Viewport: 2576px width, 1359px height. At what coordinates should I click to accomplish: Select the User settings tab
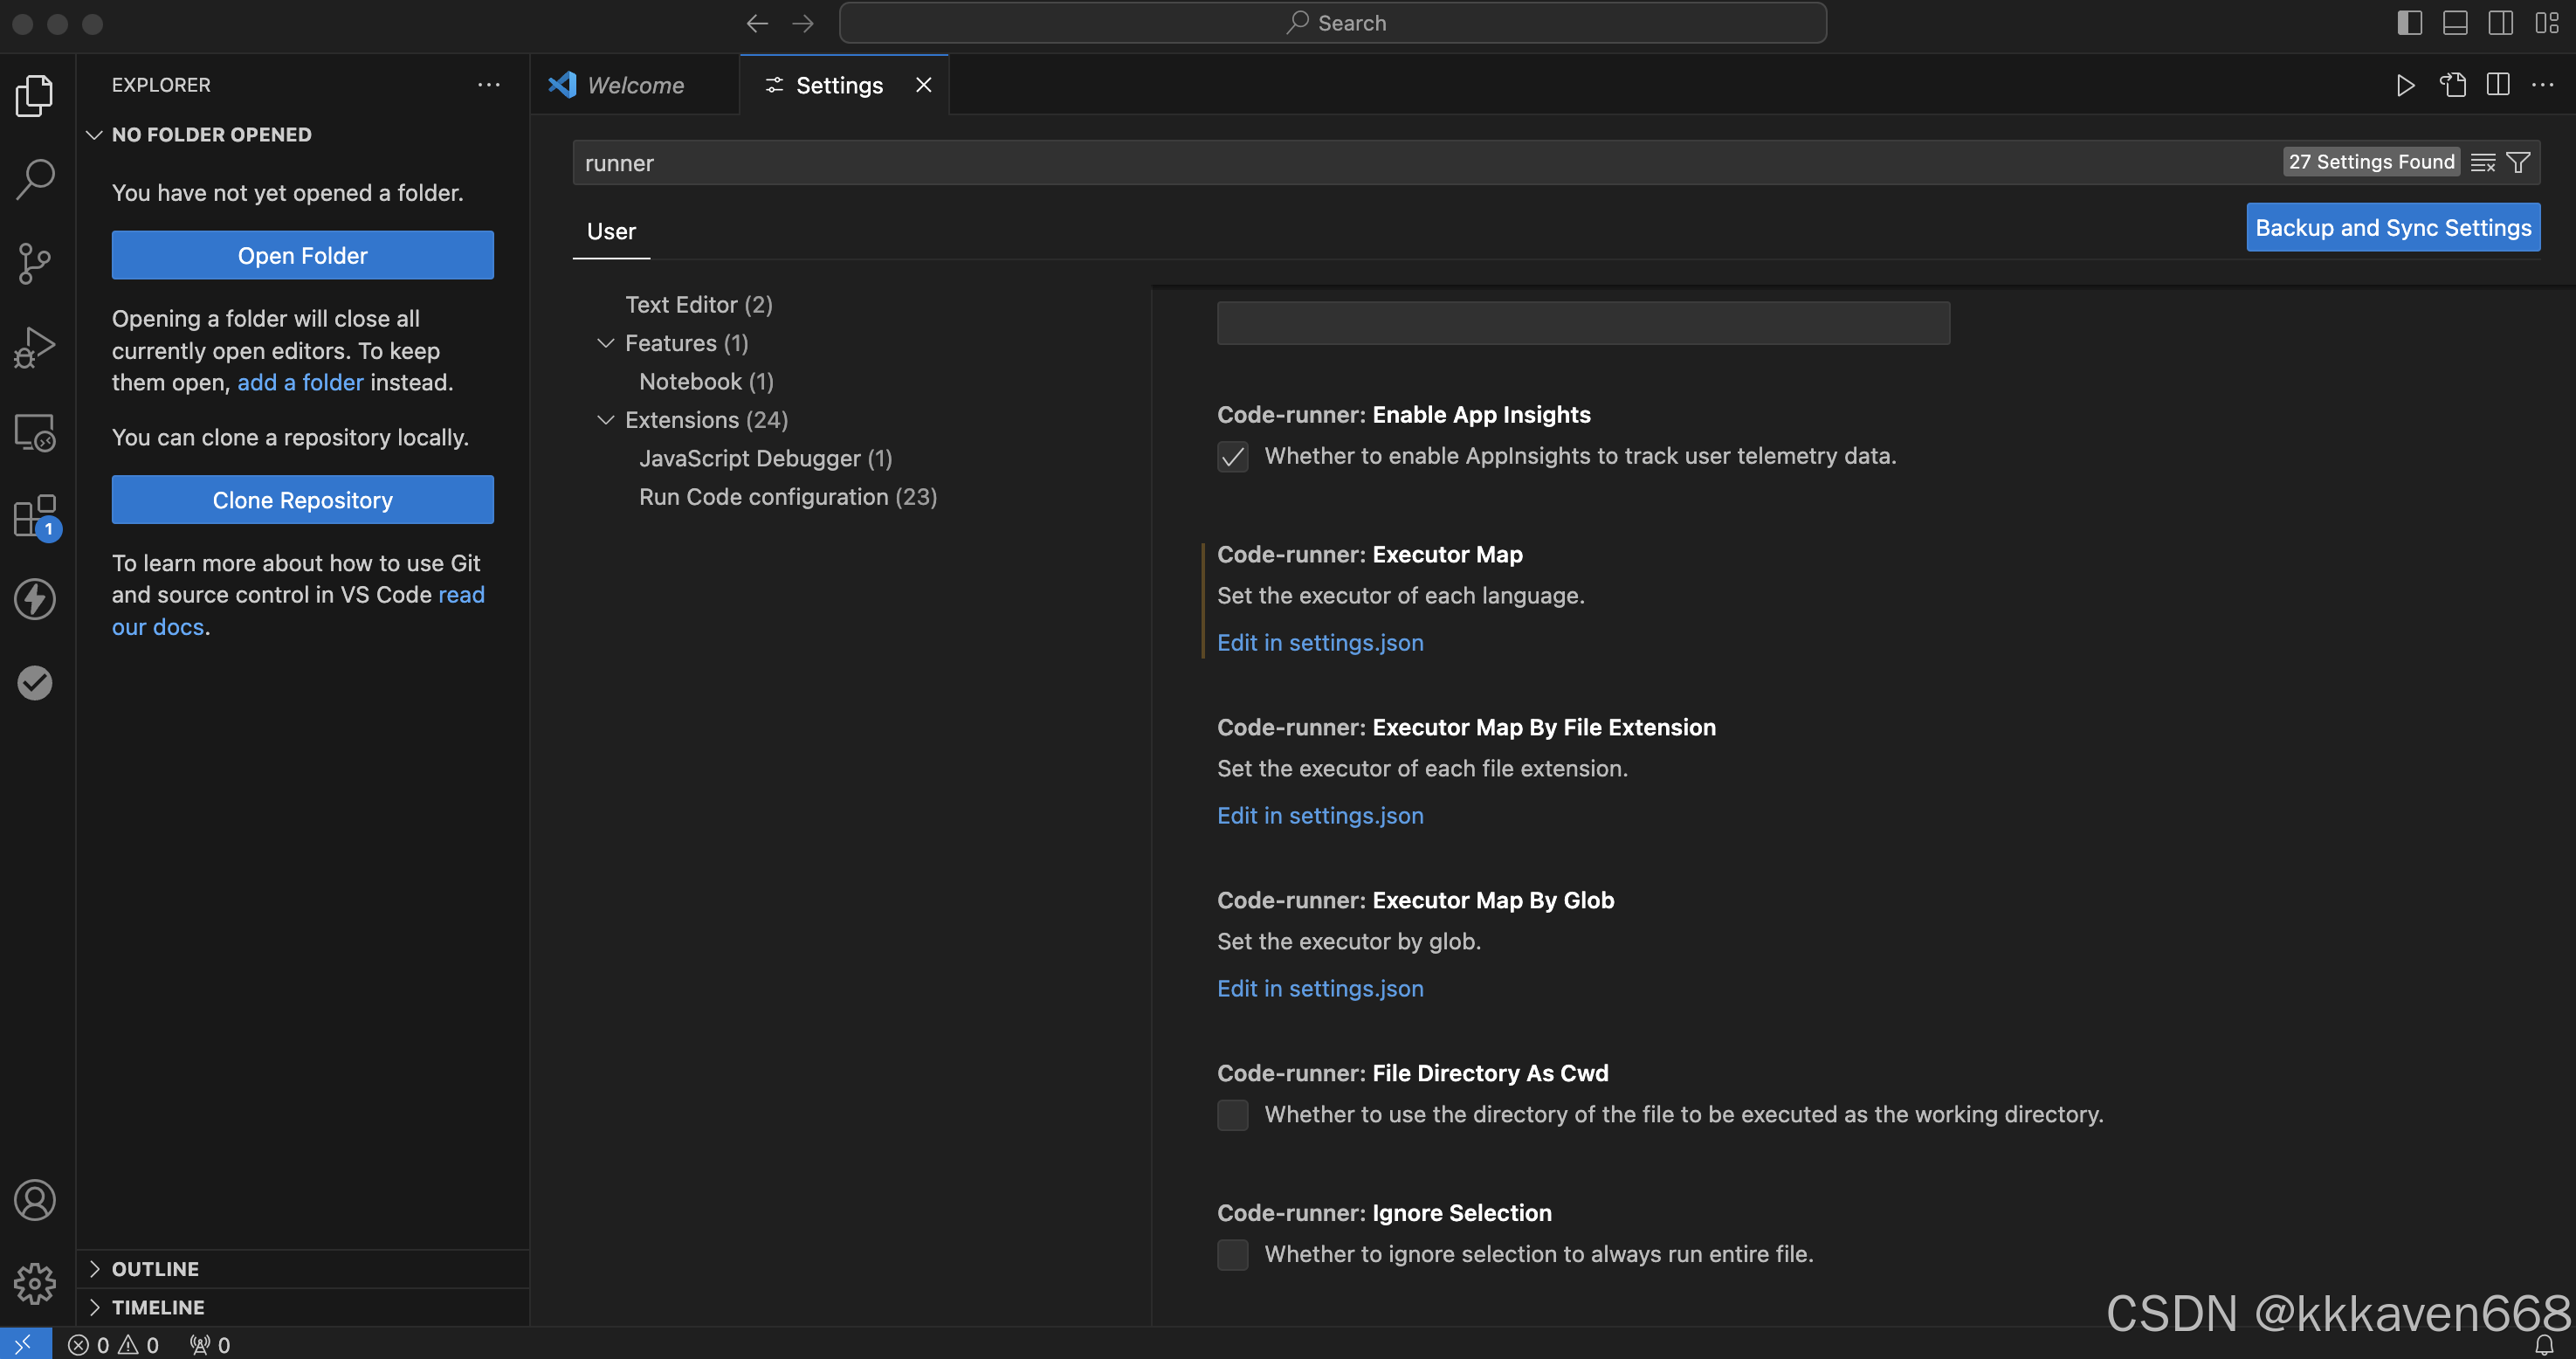pyautogui.click(x=610, y=231)
